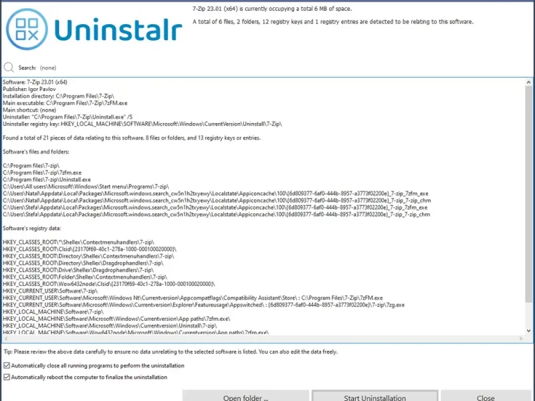Click the 'Main executable' line
The height and width of the screenshot is (401, 535).
(x=65, y=103)
